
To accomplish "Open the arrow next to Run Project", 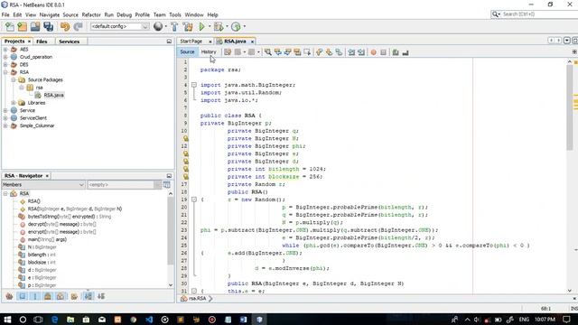I will click(210, 26).
